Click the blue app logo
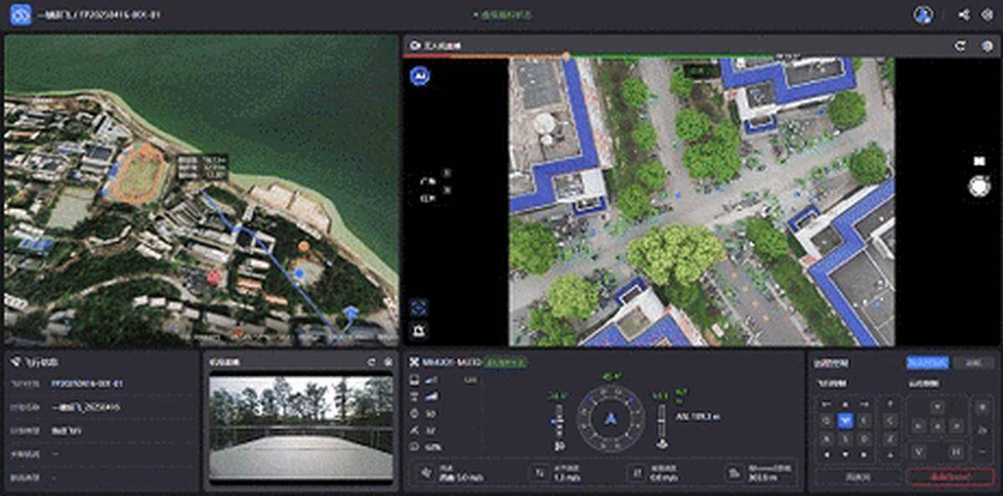Image resolution: width=1003 pixels, height=496 pixels. [20, 15]
